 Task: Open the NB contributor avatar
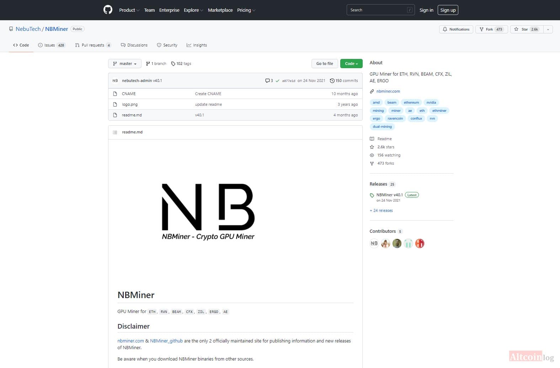click(x=374, y=243)
